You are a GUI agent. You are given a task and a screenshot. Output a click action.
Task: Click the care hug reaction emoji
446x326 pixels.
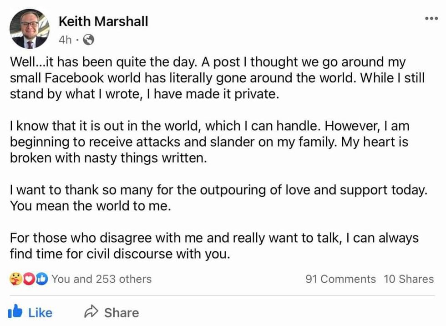(15, 279)
